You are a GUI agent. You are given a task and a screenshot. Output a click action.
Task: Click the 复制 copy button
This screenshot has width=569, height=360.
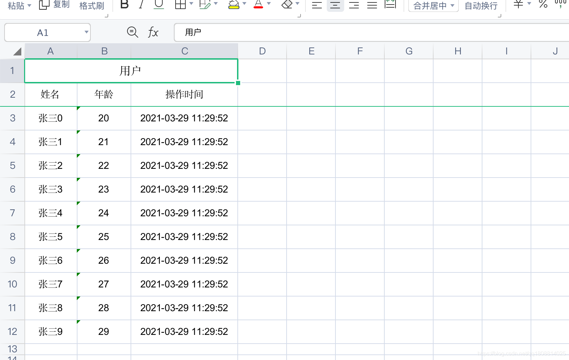[x=54, y=5]
